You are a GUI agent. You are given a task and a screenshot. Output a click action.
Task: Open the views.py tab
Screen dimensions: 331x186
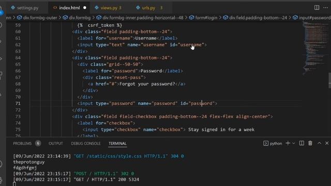(109, 8)
